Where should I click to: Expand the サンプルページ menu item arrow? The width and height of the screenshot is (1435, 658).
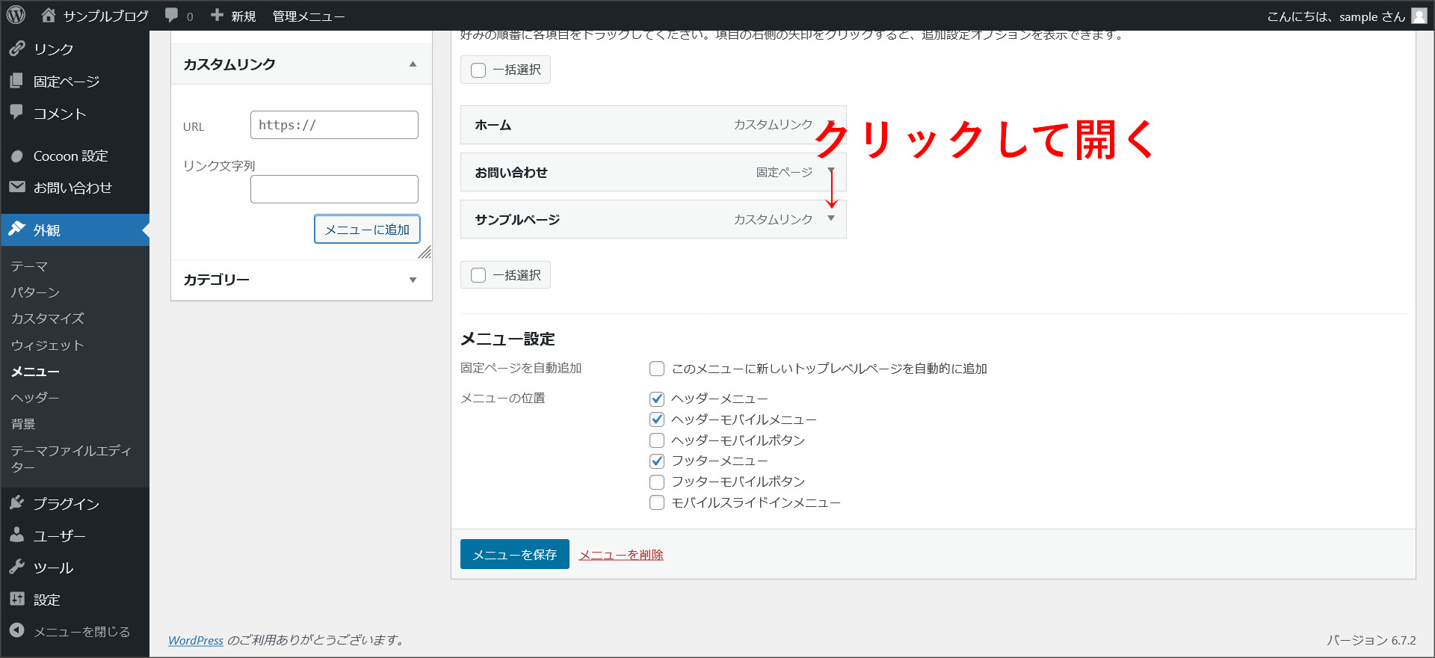point(831,219)
